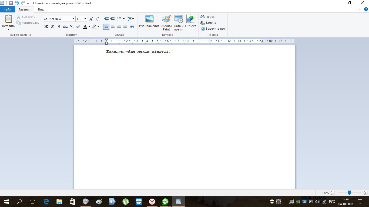Center the paragraph text
This screenshot has width=369, height=207.
[113, 27]
